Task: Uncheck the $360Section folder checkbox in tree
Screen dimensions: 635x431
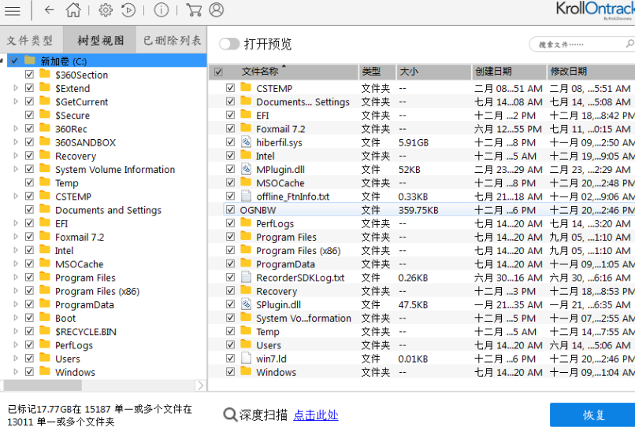Action: coord(30,75)
